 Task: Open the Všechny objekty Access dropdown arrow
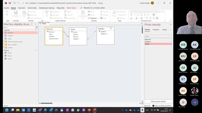tap(32, 24)
